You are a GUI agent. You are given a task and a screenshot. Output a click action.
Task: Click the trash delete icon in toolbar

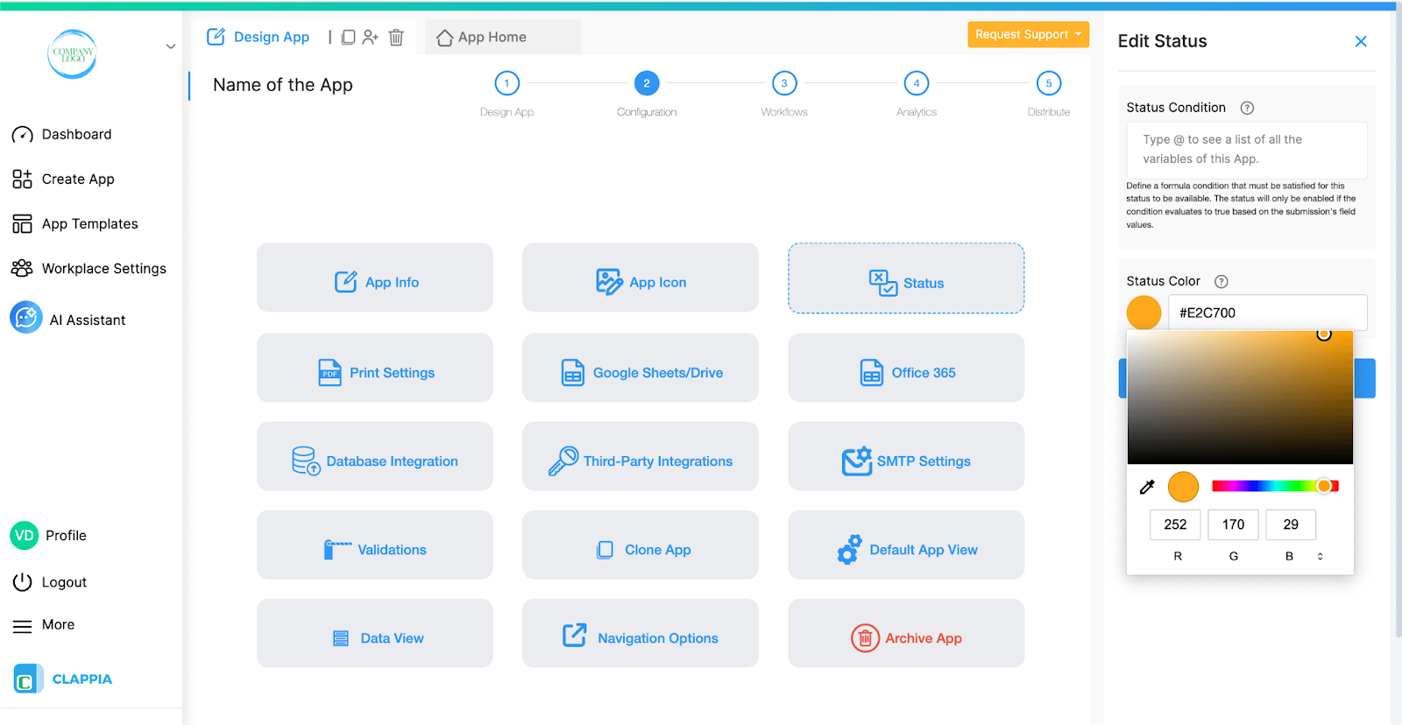[396, 37]
